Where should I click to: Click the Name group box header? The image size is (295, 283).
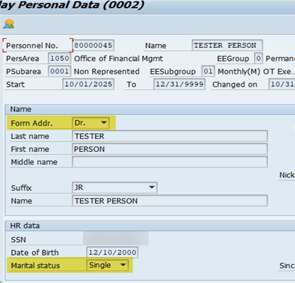click(x=150, y=110)
